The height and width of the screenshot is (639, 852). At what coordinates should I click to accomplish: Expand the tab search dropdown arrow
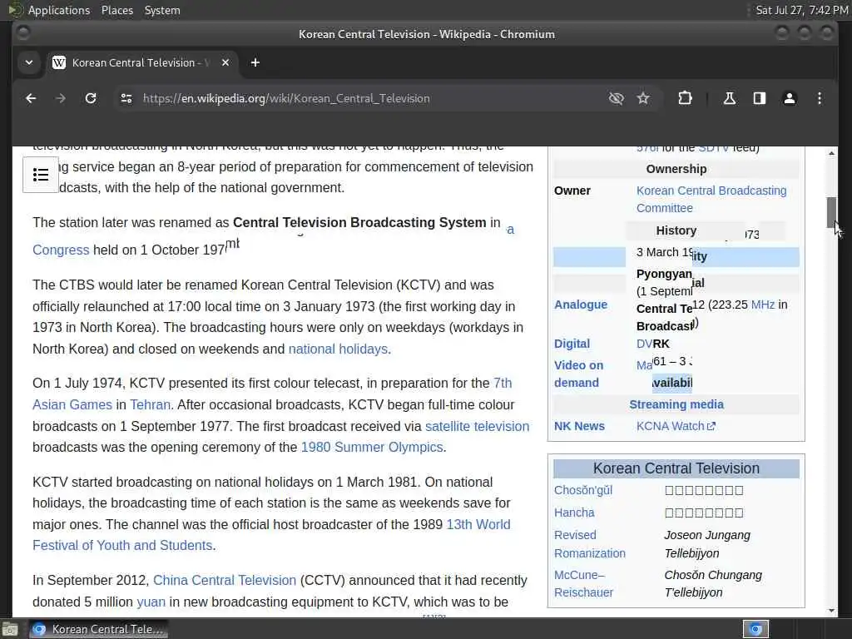pyautogui.click(x=29, y=62)
